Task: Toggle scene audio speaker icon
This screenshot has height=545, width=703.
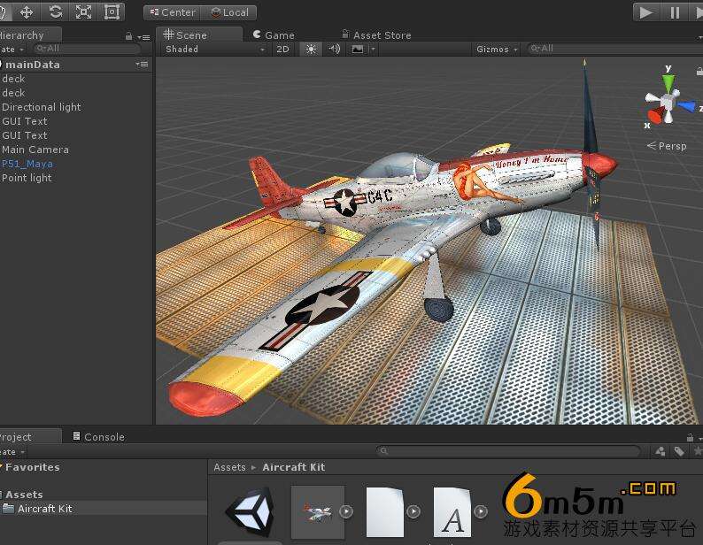Action: pyautogui.click(x=335, y=49)
